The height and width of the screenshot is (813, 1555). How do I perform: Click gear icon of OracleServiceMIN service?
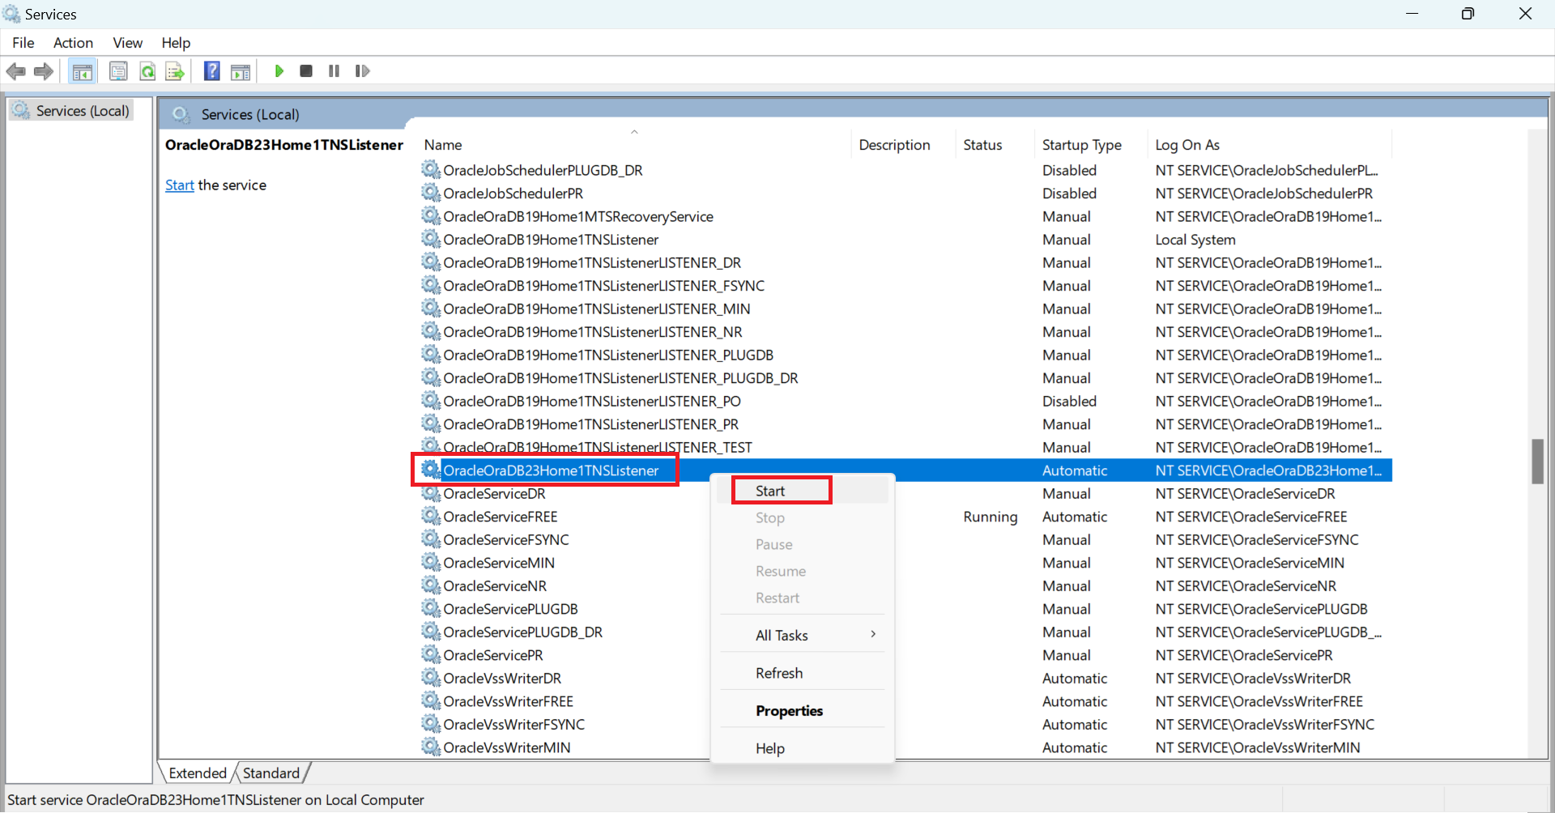[x=431, y=562]
